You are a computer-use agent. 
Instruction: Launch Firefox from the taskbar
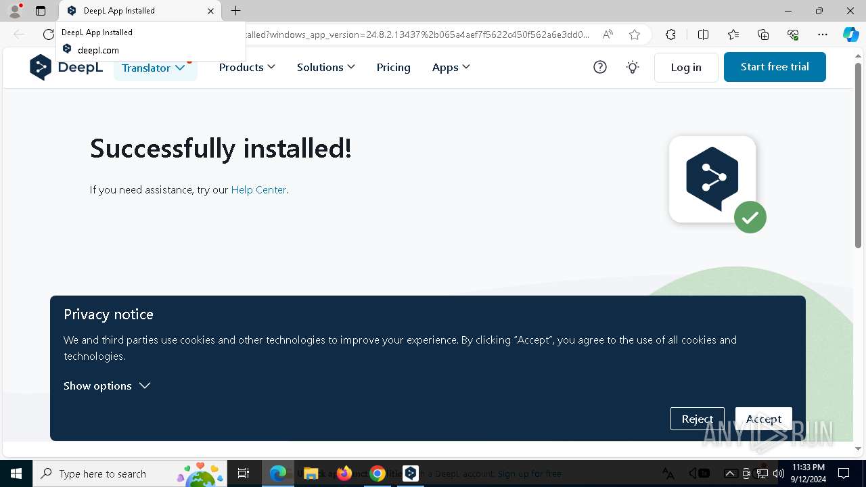344,473
